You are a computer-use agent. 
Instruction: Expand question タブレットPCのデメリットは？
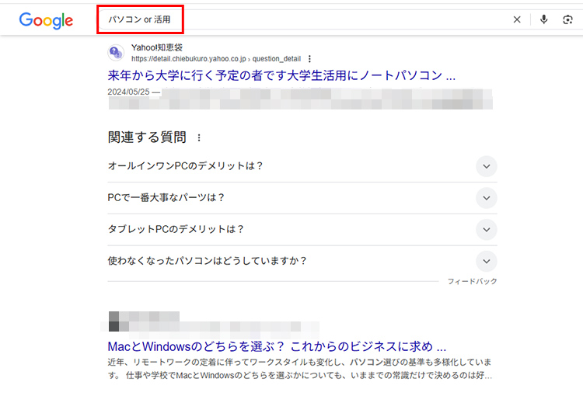(486, 229)
